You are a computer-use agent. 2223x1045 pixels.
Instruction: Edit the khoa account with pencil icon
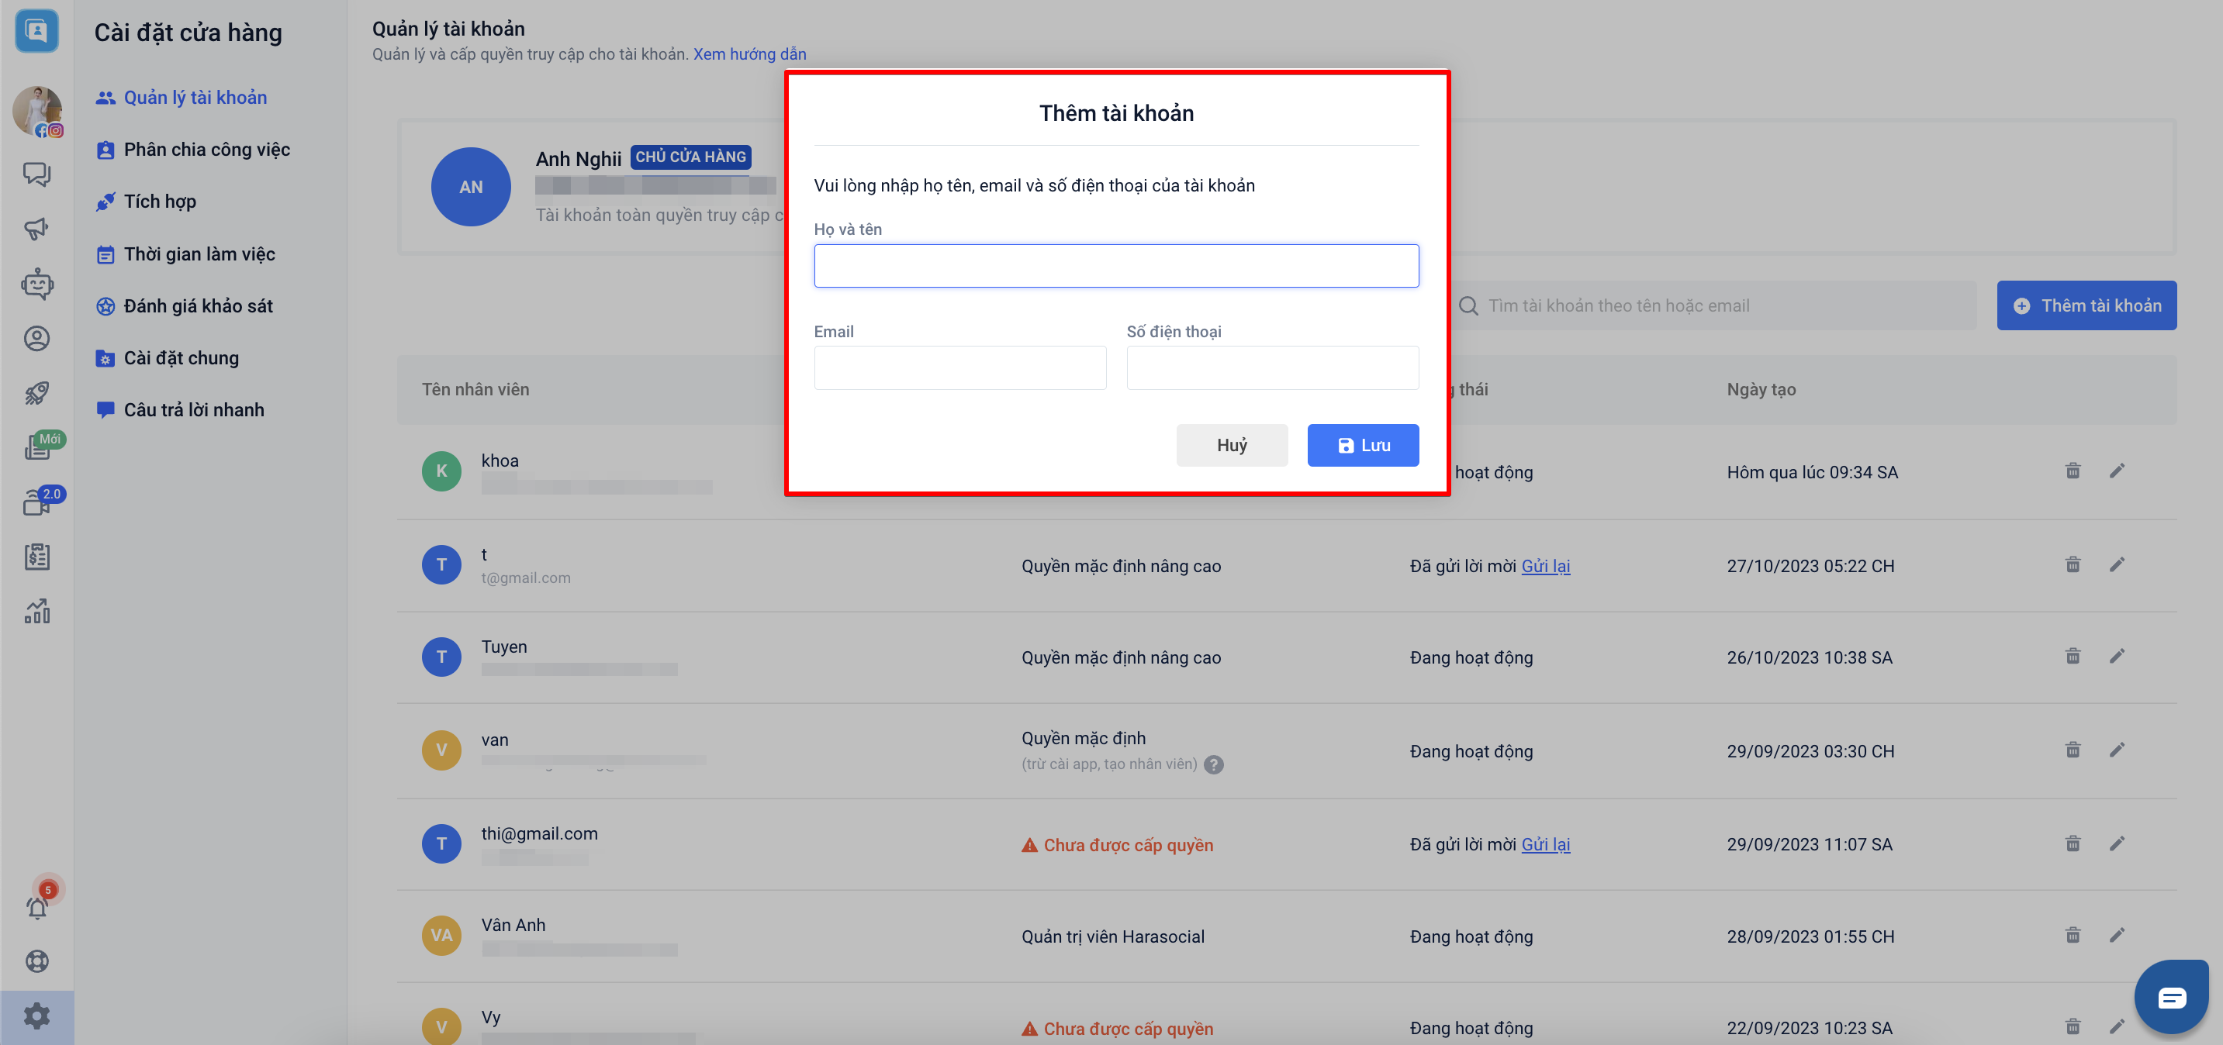(2117, 471)
